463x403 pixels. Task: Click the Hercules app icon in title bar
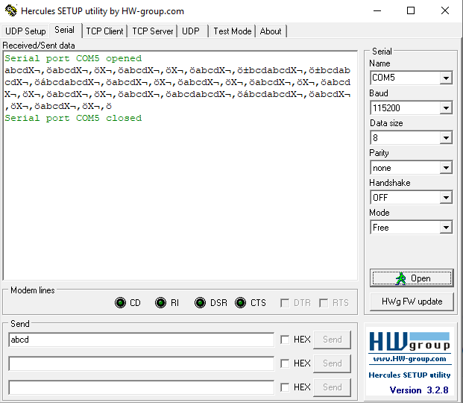(x=11, y=10)
